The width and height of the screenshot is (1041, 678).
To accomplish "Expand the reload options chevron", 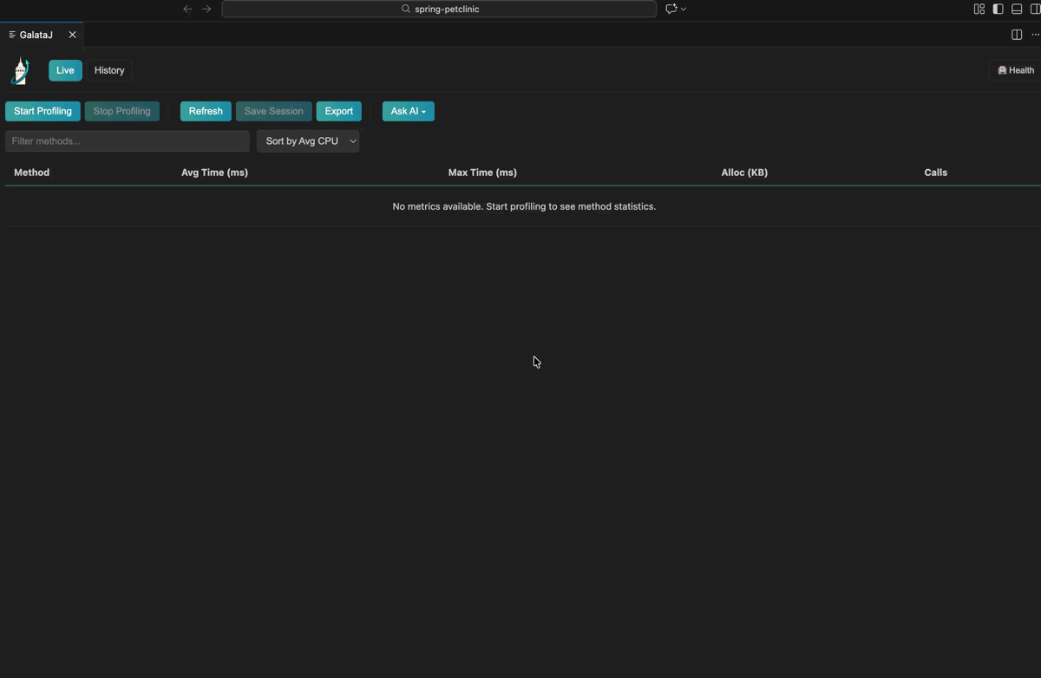I will coord(684,9).
